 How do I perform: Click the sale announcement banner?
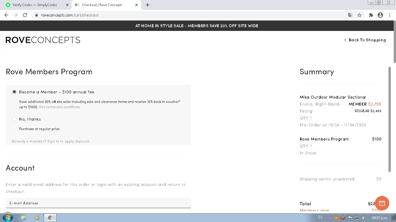[x=197, y=26]
